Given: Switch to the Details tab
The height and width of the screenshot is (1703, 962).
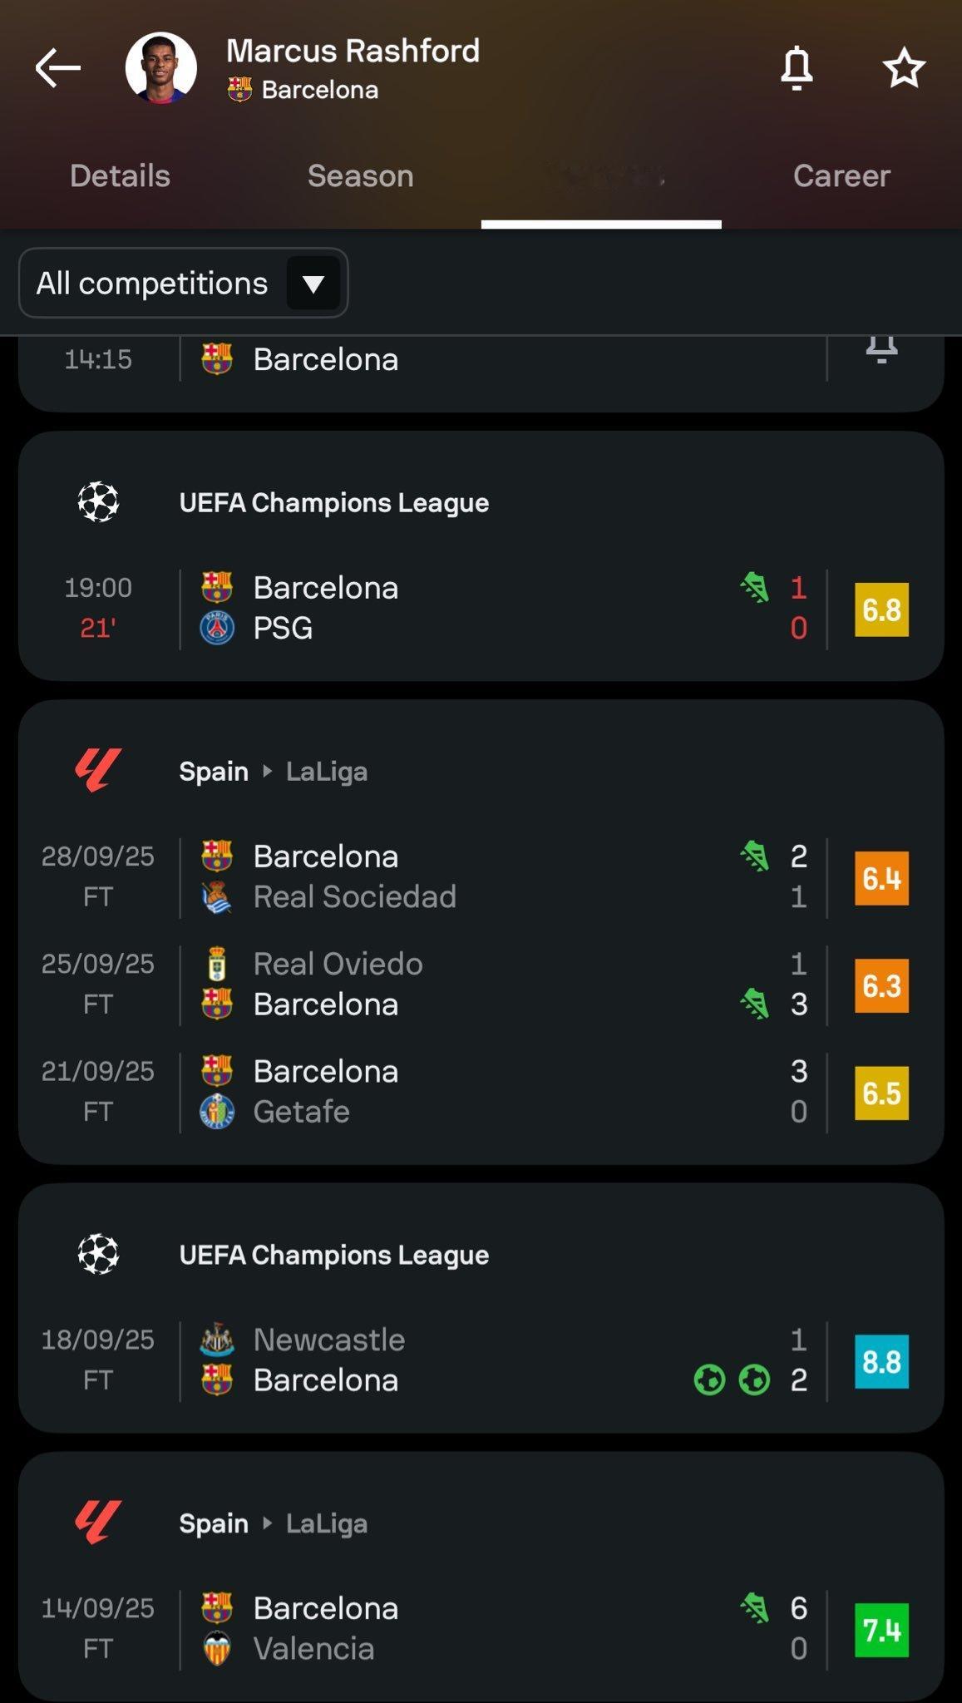Looking at the screenshot, I should [120, 176].
